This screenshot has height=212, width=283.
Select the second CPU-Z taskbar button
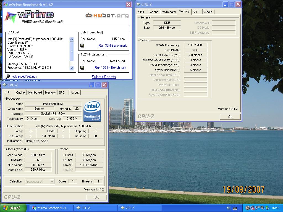(x=140, y=208)
